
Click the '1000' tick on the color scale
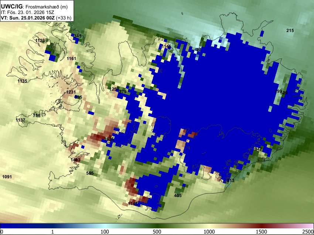[x=209, y=232]
